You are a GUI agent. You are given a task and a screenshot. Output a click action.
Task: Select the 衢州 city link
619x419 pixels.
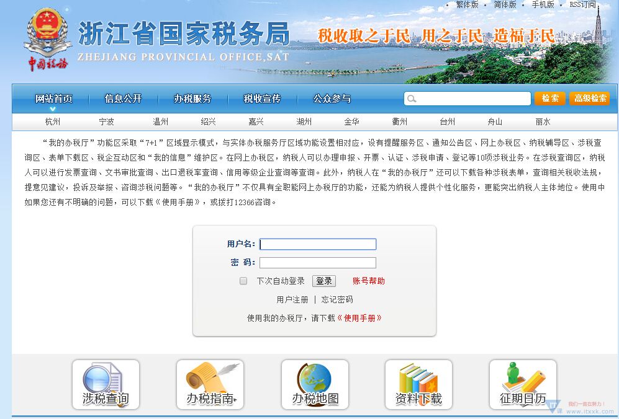(x=399, y=122)
